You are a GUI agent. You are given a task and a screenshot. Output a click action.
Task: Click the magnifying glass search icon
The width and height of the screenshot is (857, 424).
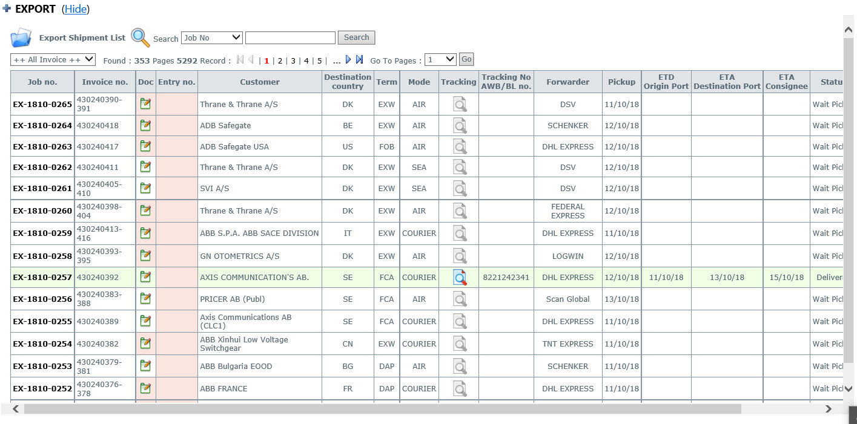[140, 38]
